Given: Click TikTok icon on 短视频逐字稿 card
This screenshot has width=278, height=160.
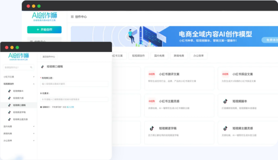Looking at the screenshot, I should pos(152,128).
